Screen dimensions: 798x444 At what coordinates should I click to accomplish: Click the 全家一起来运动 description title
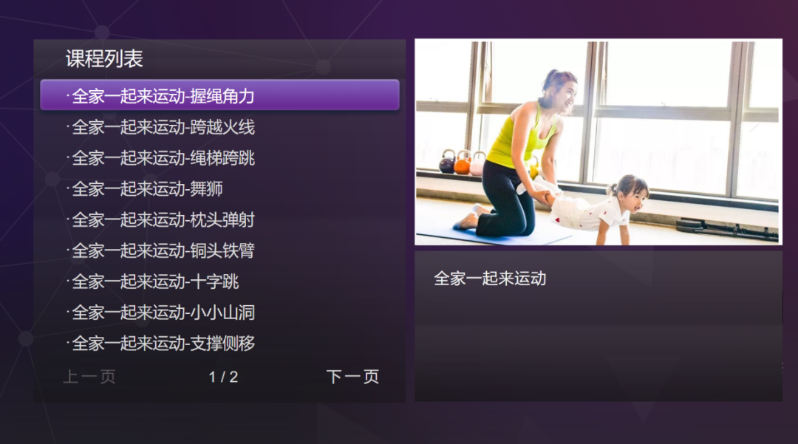tap(490, 279)
